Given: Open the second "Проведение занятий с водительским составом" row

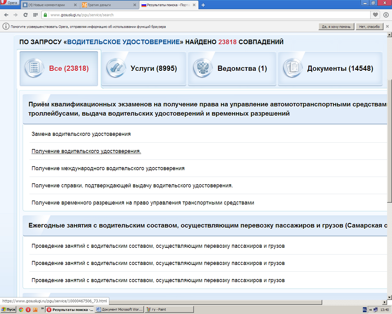Looking at the screenshot, I should point(158,263).
